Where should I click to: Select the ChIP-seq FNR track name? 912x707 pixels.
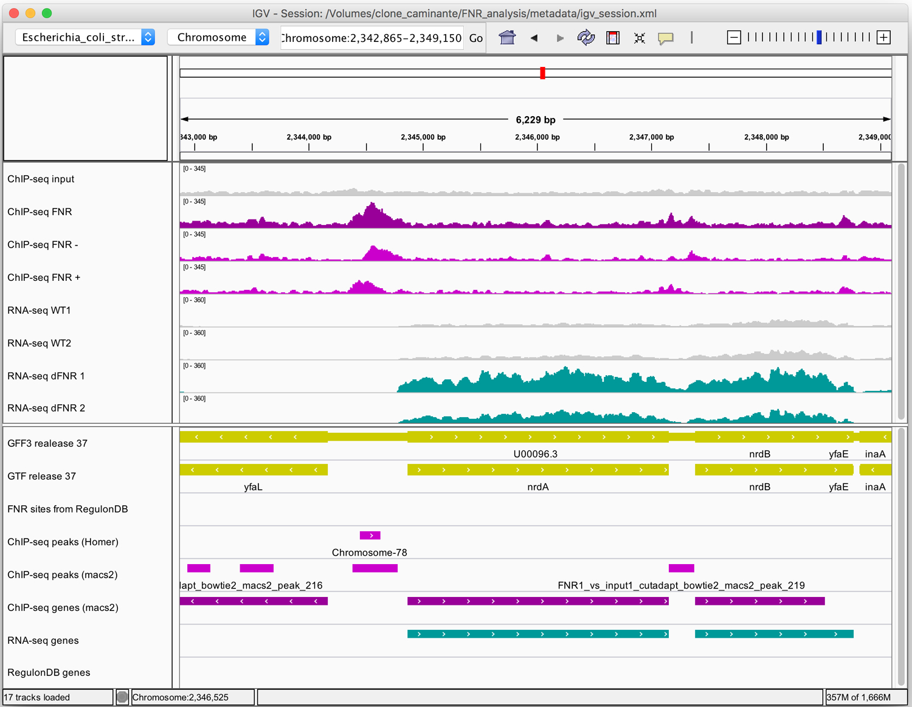[x=40, y=212]
